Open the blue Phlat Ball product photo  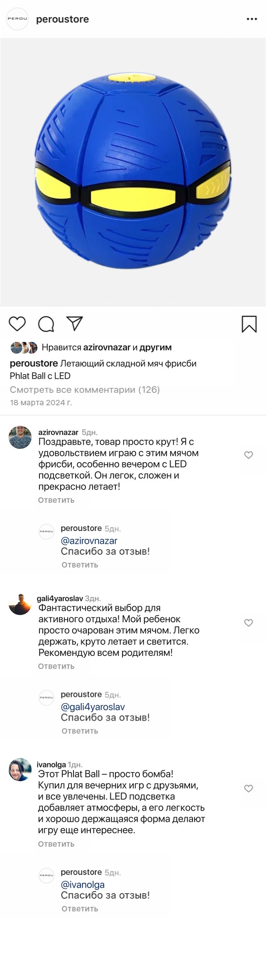point(133,172)
